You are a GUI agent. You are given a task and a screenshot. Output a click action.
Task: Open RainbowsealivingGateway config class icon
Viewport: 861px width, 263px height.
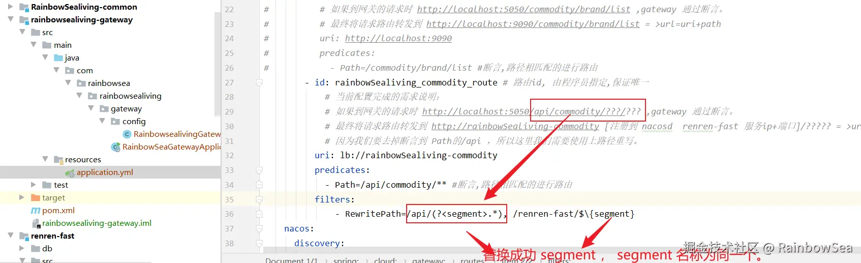[127, 134]
